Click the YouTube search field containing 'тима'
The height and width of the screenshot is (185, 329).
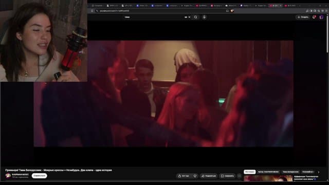point(154,17)
